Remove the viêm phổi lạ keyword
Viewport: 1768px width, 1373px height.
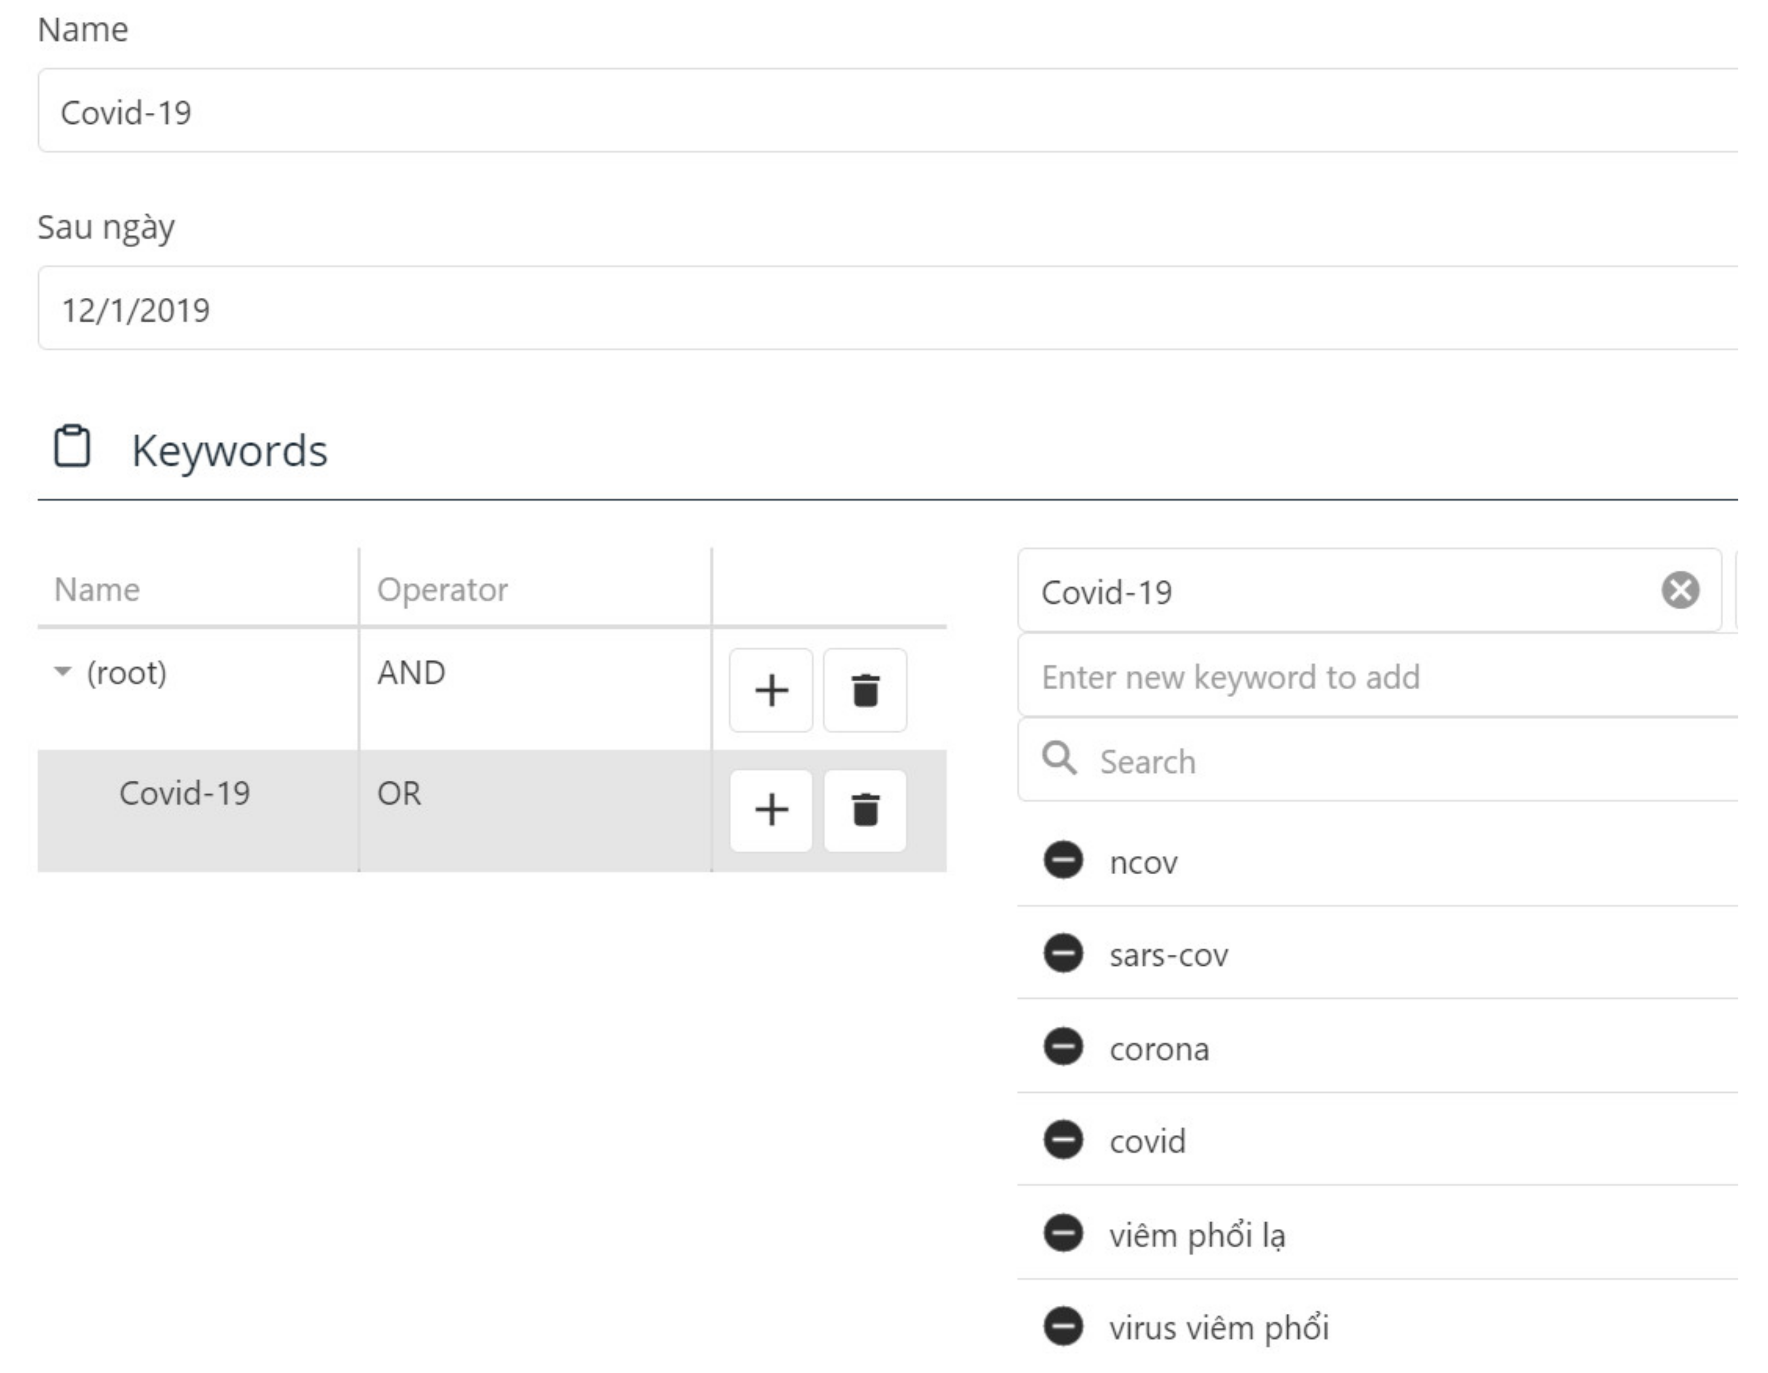click(x=1063, y=1233)
